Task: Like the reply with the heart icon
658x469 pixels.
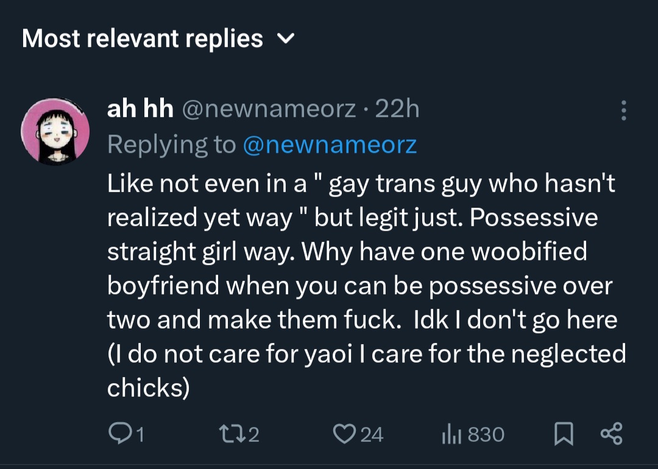Action: click(x=344, y=434)
